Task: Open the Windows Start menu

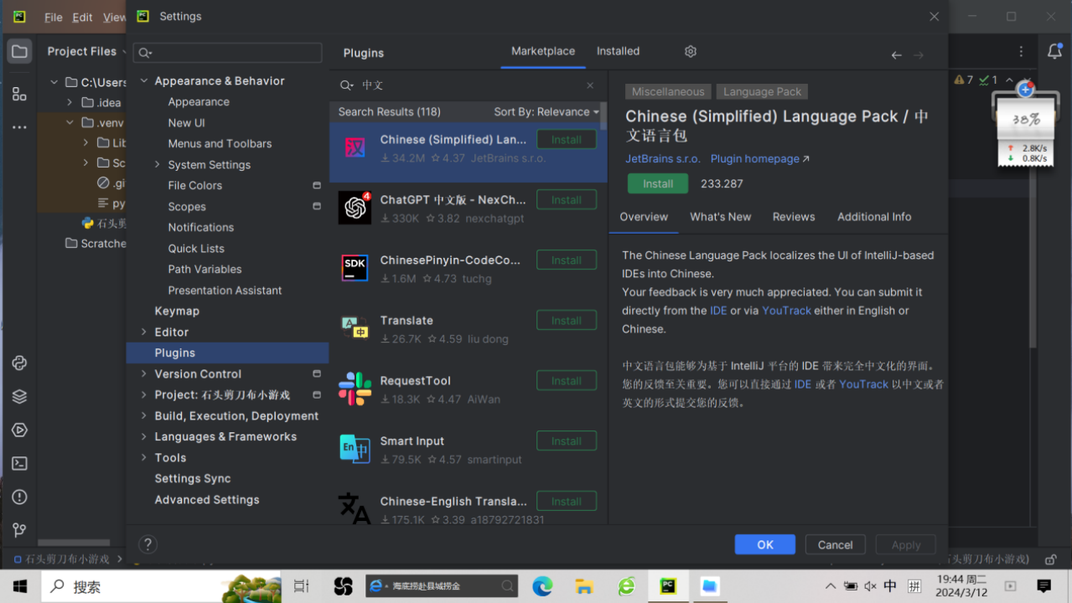Action: tap(20, 586)
